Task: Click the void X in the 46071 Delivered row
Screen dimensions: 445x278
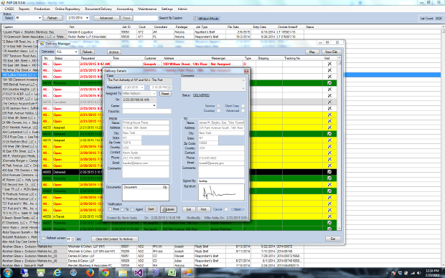Action: coord(329,134)
